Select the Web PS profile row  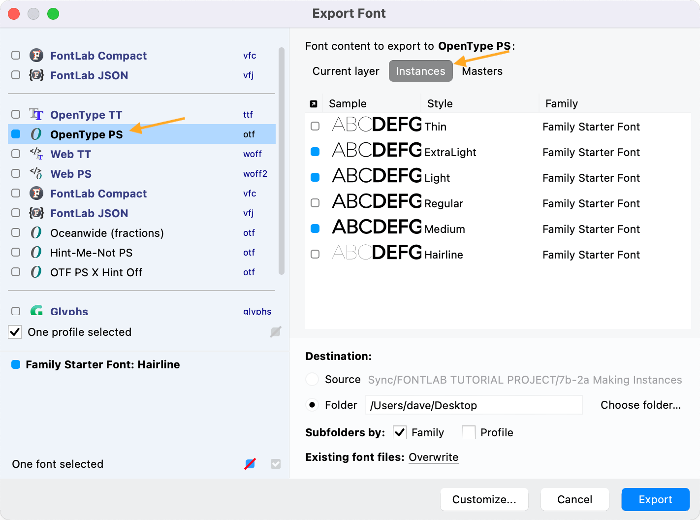142,173
